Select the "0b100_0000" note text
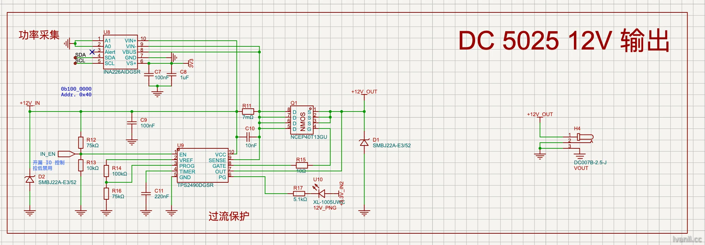The height and width of the screenshot is (245, 705). [x=76, y=89]
